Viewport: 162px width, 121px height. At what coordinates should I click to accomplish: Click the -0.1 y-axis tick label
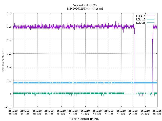pyautogui.click(x=8, y=107)
